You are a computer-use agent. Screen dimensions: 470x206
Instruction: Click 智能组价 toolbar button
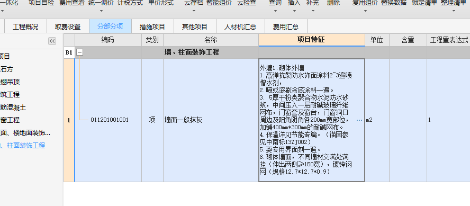point(219,3)
